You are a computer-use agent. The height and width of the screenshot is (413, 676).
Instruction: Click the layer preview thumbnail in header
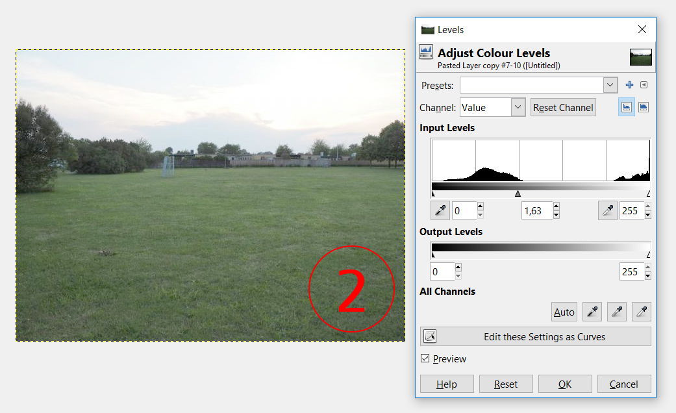[x=641, y=57]
